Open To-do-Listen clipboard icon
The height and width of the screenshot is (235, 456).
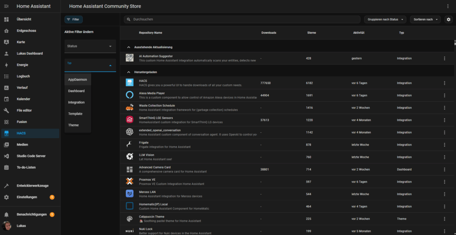point(6,167)
